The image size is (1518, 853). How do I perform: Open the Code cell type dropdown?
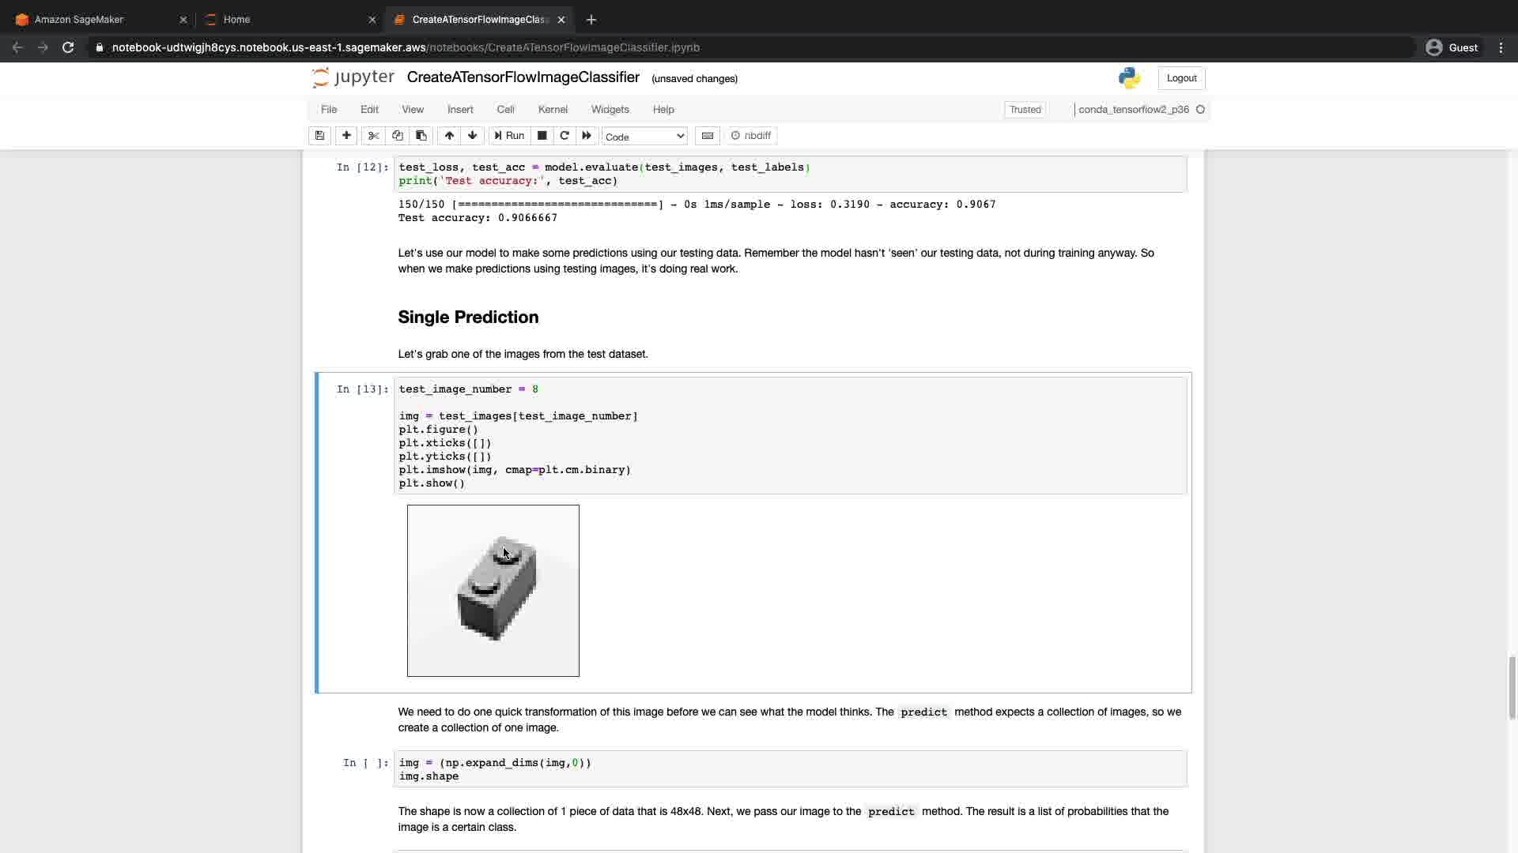click(x=644, y=137)
